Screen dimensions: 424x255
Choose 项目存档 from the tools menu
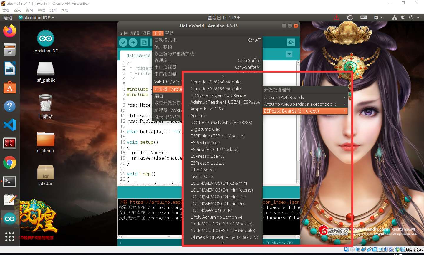(x=208, y=47)
